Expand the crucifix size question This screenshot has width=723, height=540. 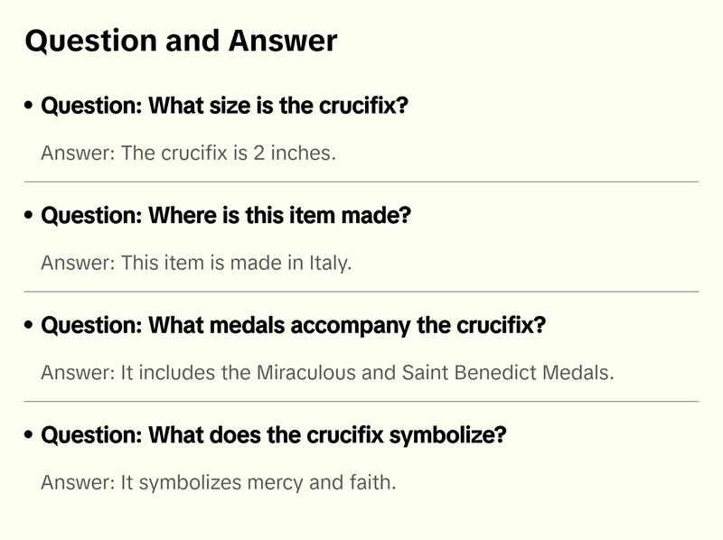tap(224, 106)
